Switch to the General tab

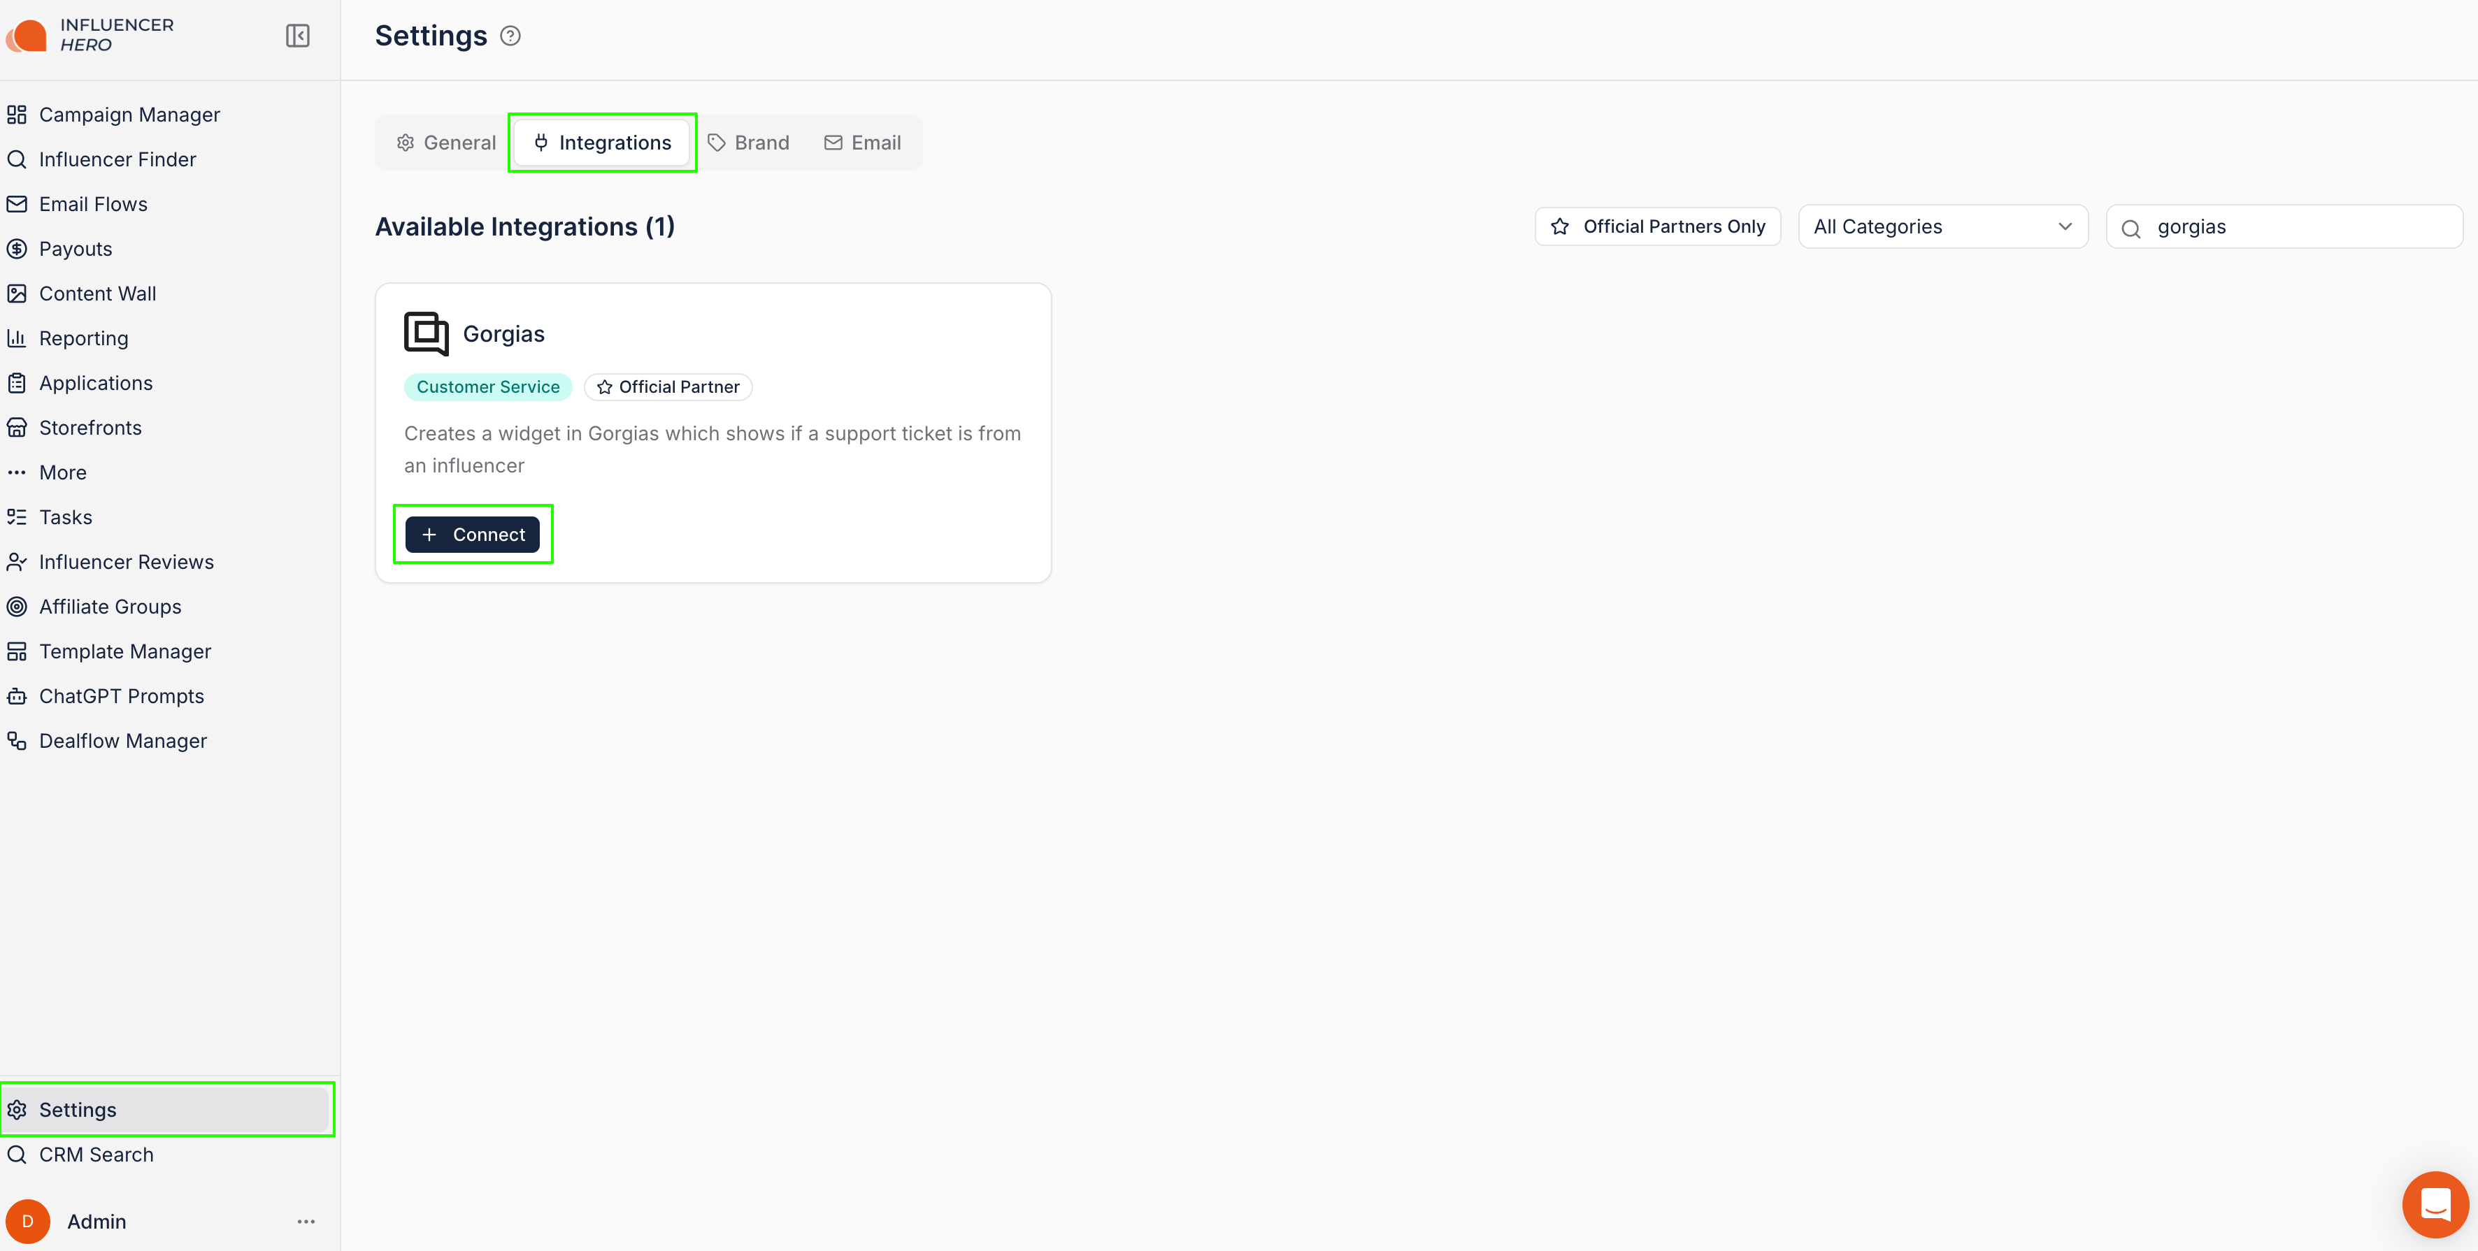(446, 143)
